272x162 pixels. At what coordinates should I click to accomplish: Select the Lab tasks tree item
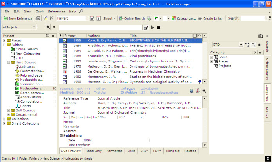[27, 67]
